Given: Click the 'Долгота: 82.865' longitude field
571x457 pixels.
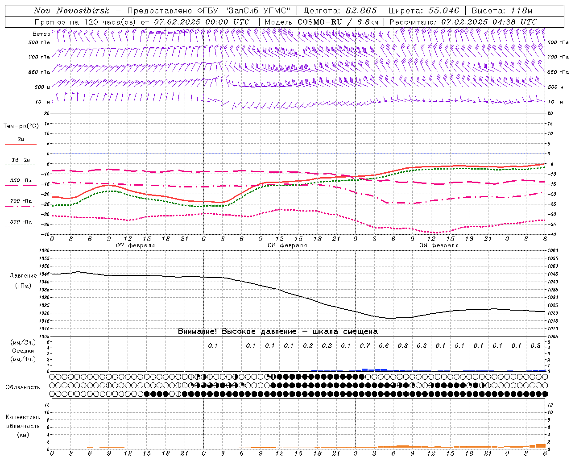Looking at the screenshot, I should 340,11.
